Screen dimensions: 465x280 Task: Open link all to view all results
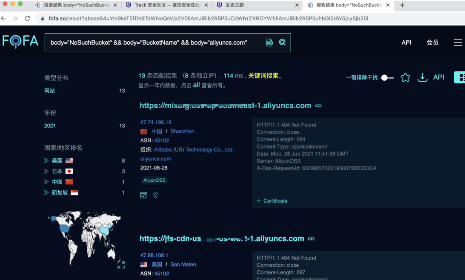coord(196,85)
